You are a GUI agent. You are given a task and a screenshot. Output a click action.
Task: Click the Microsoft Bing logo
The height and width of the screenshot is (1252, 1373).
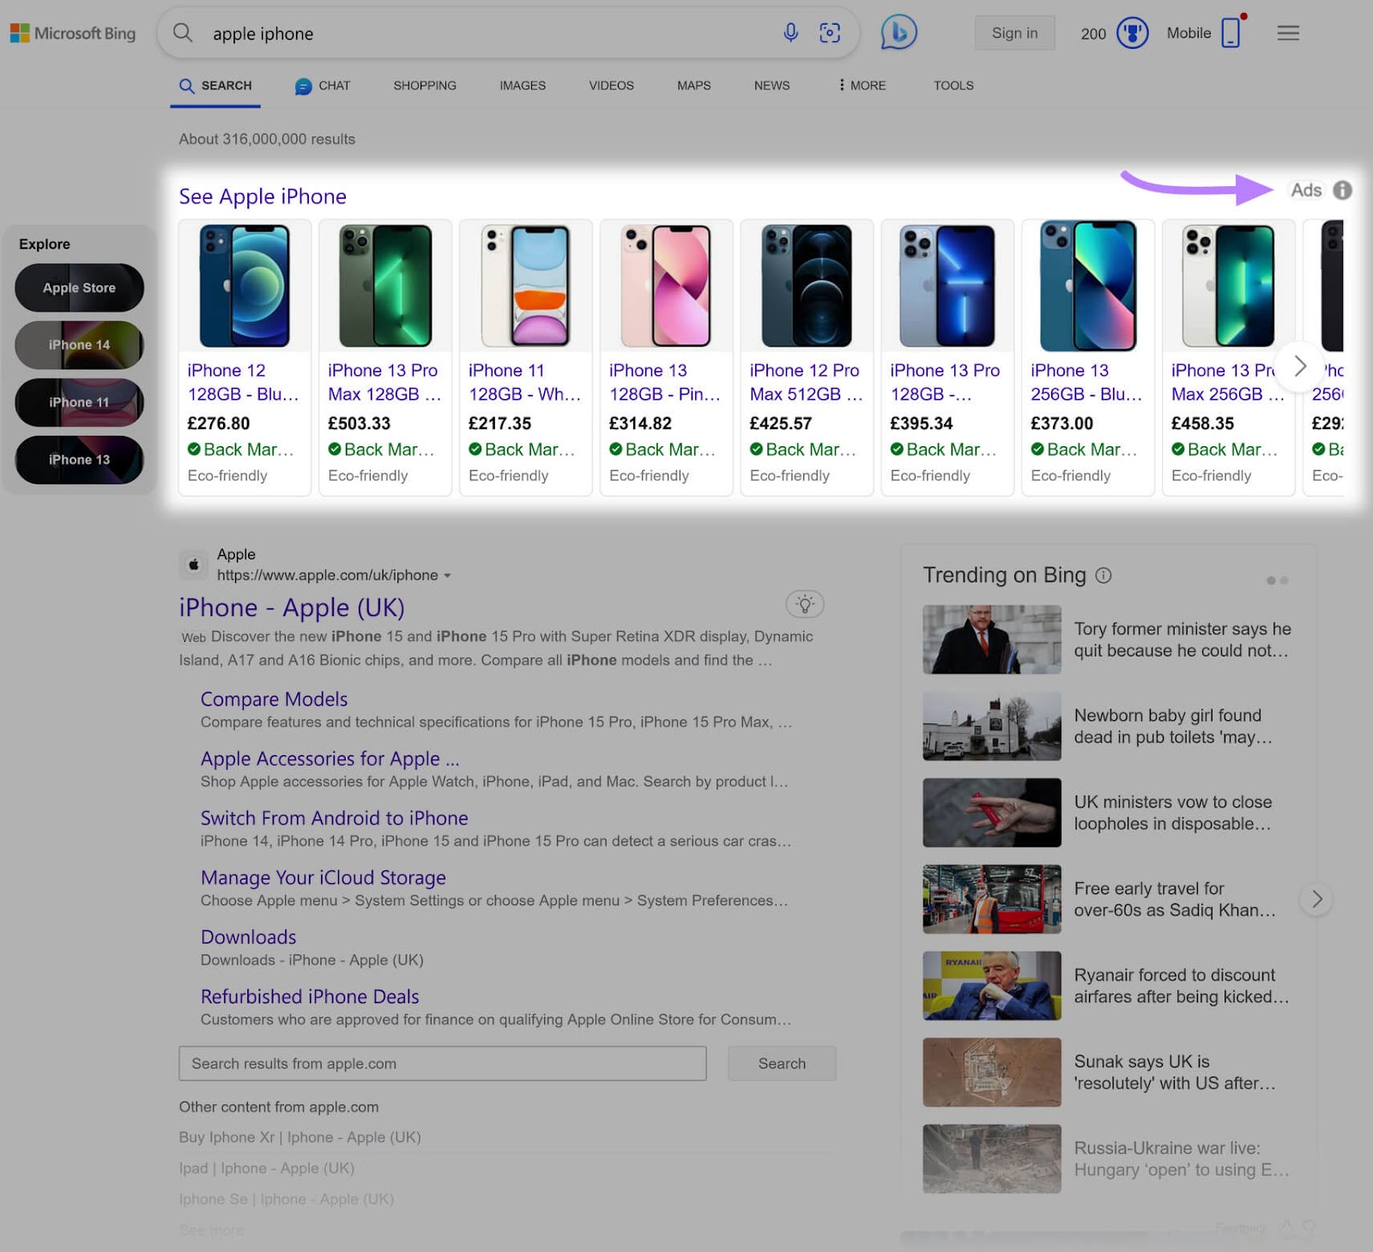pos(73,33)
